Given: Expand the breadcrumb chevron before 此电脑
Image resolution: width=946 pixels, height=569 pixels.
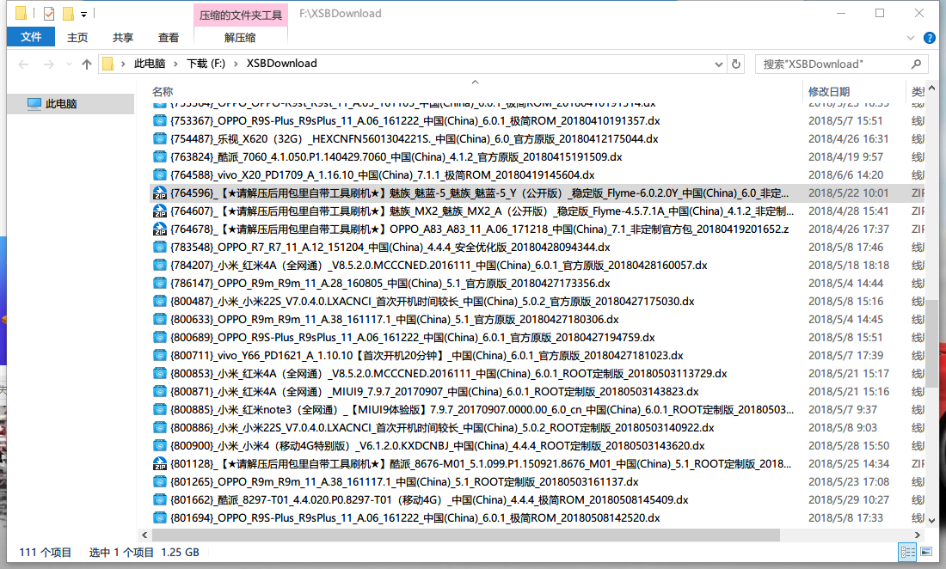Looking at the screenshot, I should [123, 64].
